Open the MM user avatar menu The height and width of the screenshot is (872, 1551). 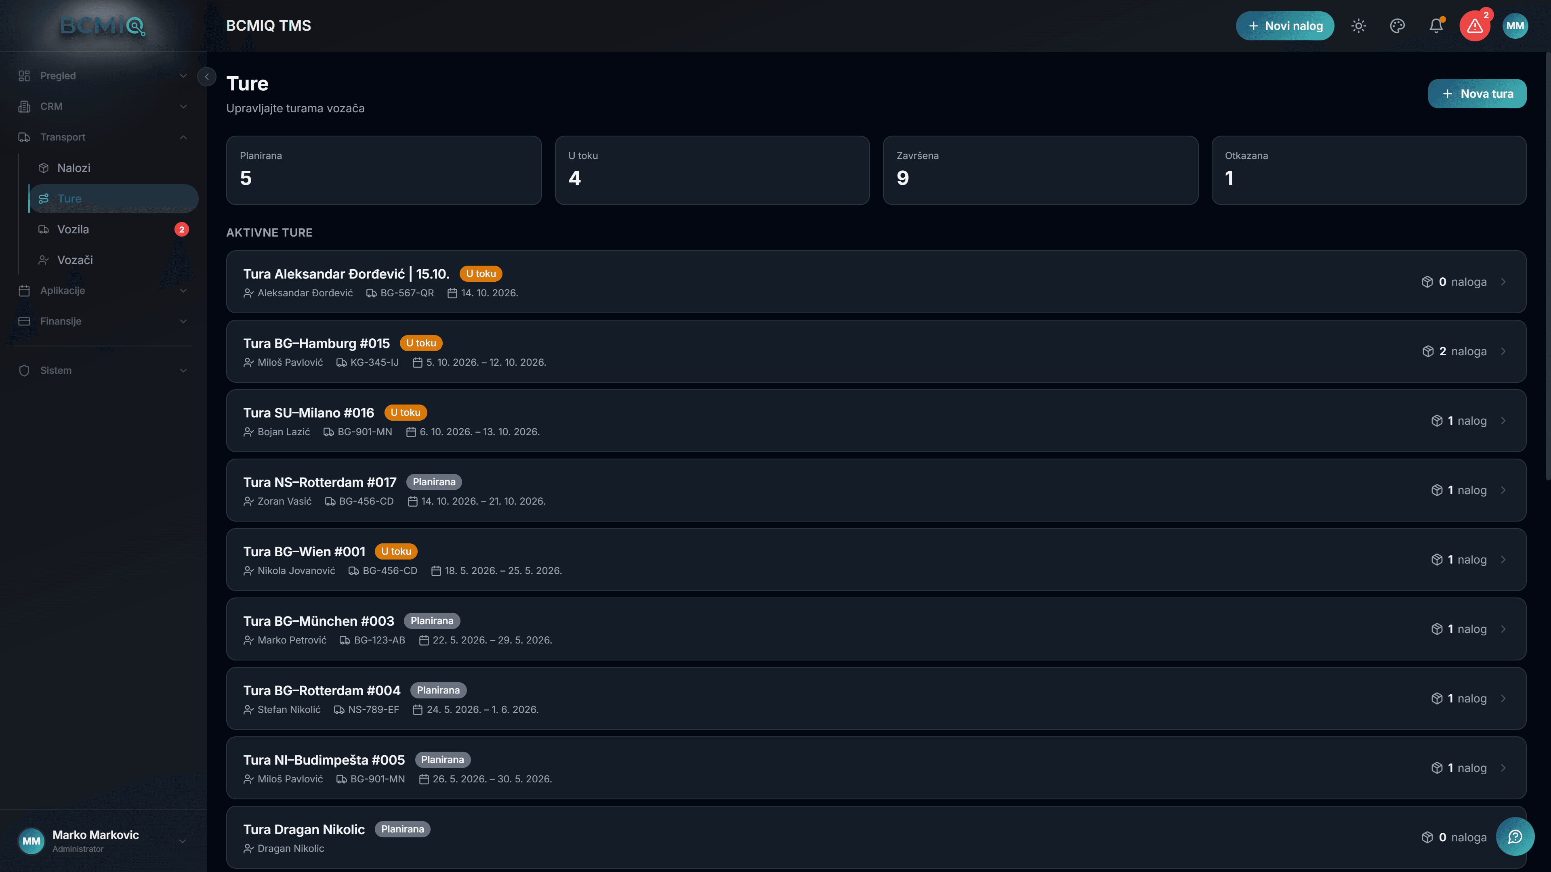coord(1515,26)
